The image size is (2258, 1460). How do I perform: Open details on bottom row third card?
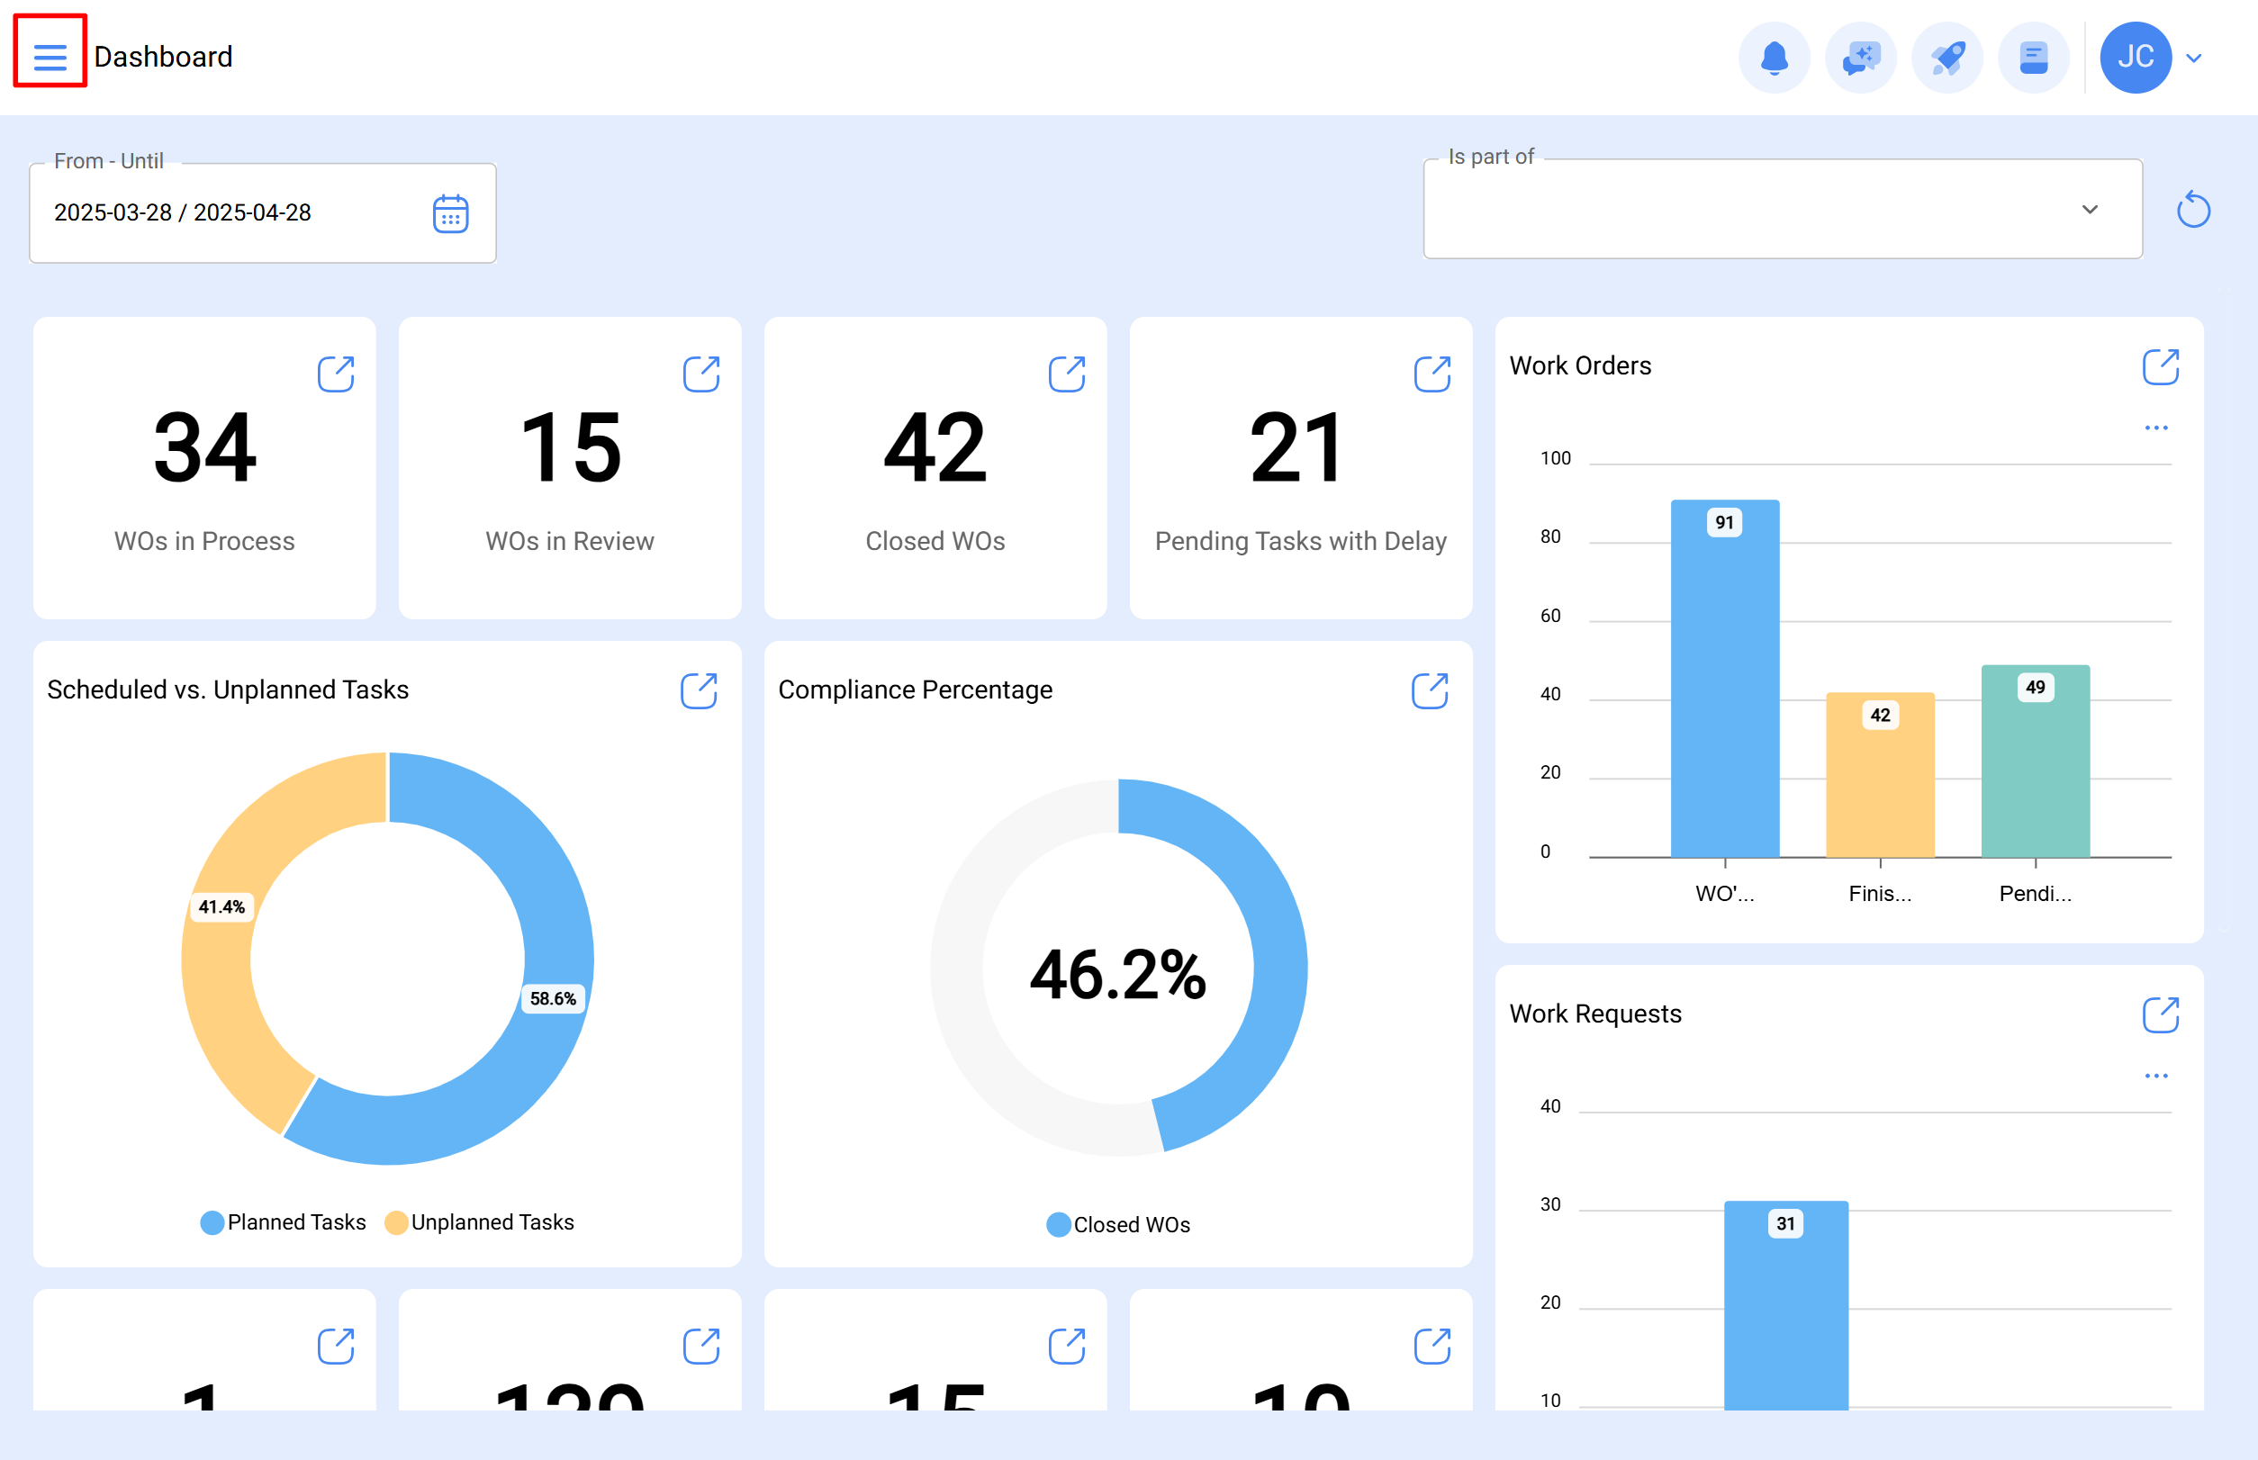point(1067,1346)
